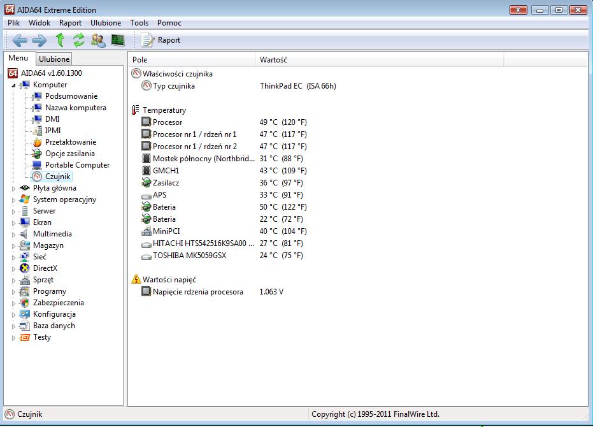This screenshot has height=427, width=593.
Task: Click the ThinkPad EC (ISA 66h) value
Action: coord(297,86)
